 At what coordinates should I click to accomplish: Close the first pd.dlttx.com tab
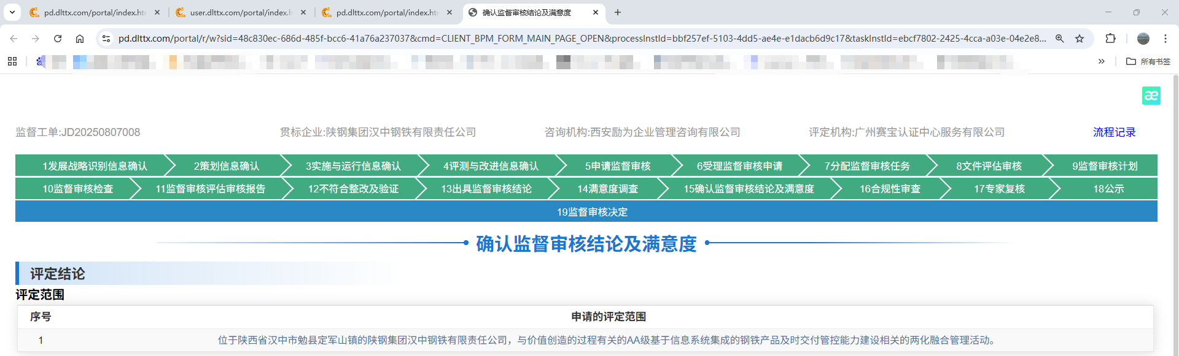[x=157, y=12]
